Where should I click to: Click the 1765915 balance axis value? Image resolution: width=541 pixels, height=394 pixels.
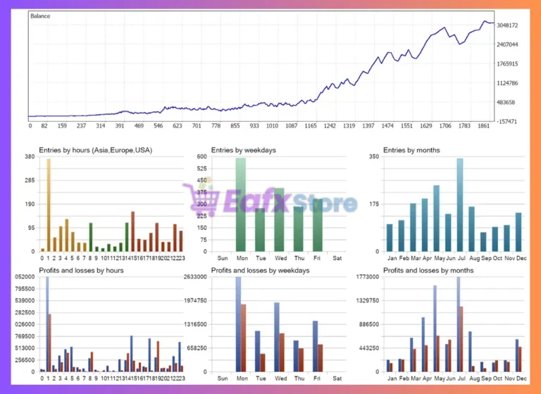coord(507,64)
